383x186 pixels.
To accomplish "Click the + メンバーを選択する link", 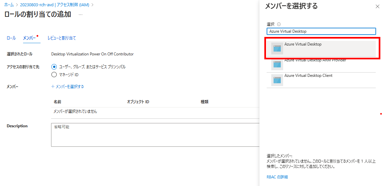I will 68,86.
